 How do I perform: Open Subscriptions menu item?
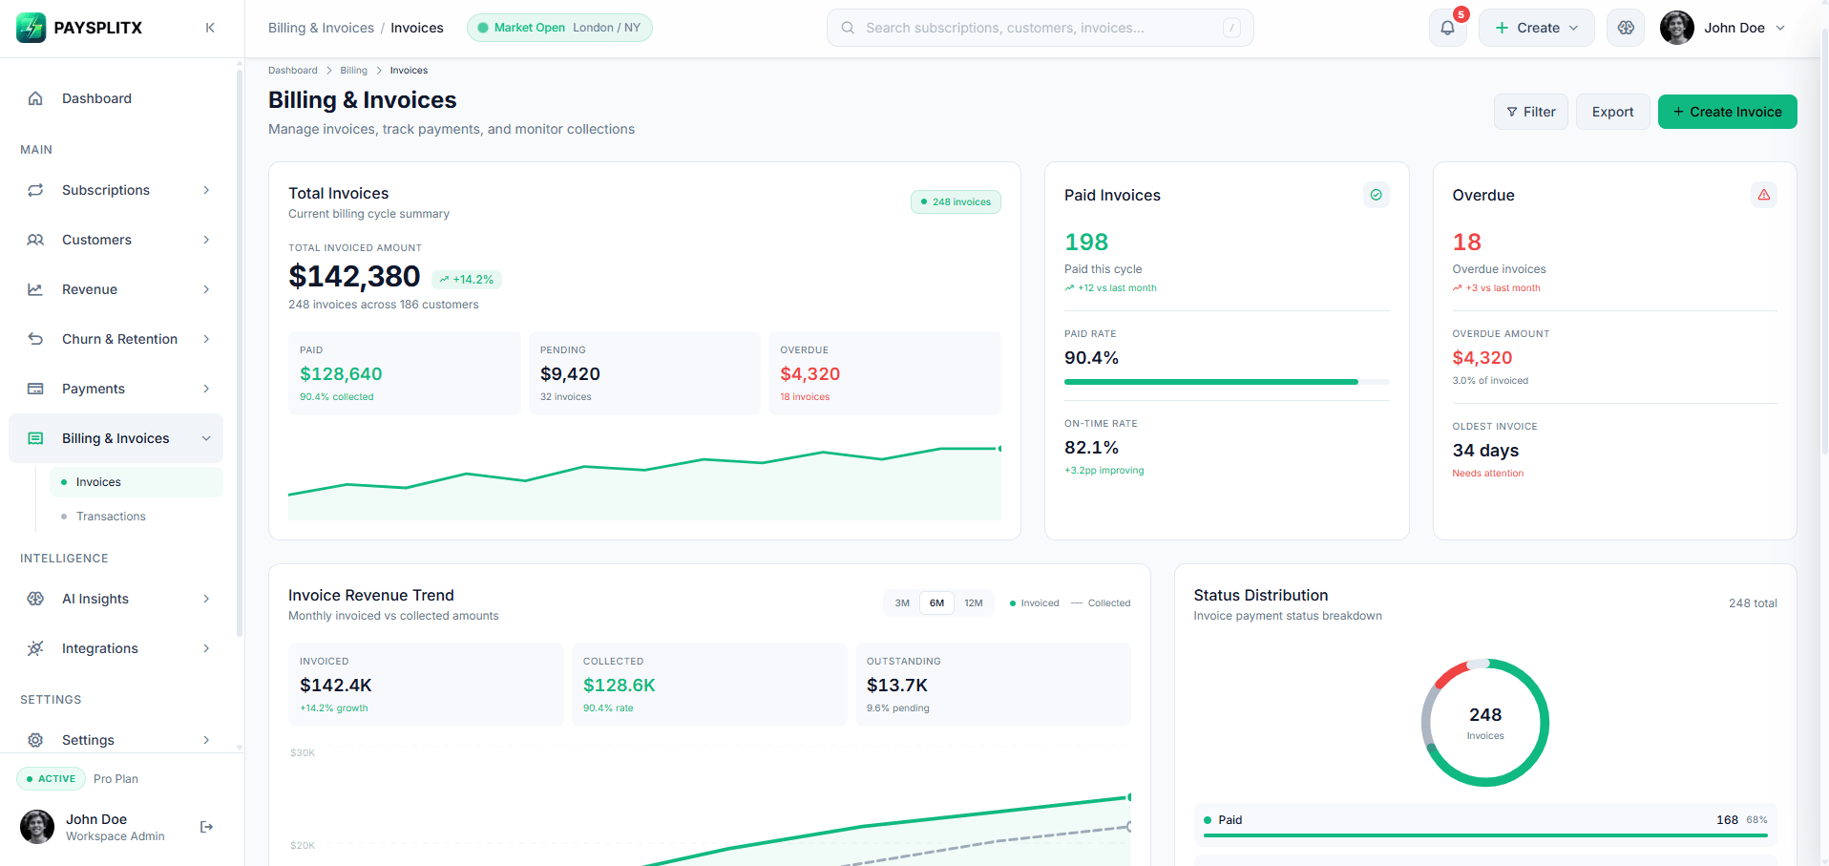tap(116, 190)
